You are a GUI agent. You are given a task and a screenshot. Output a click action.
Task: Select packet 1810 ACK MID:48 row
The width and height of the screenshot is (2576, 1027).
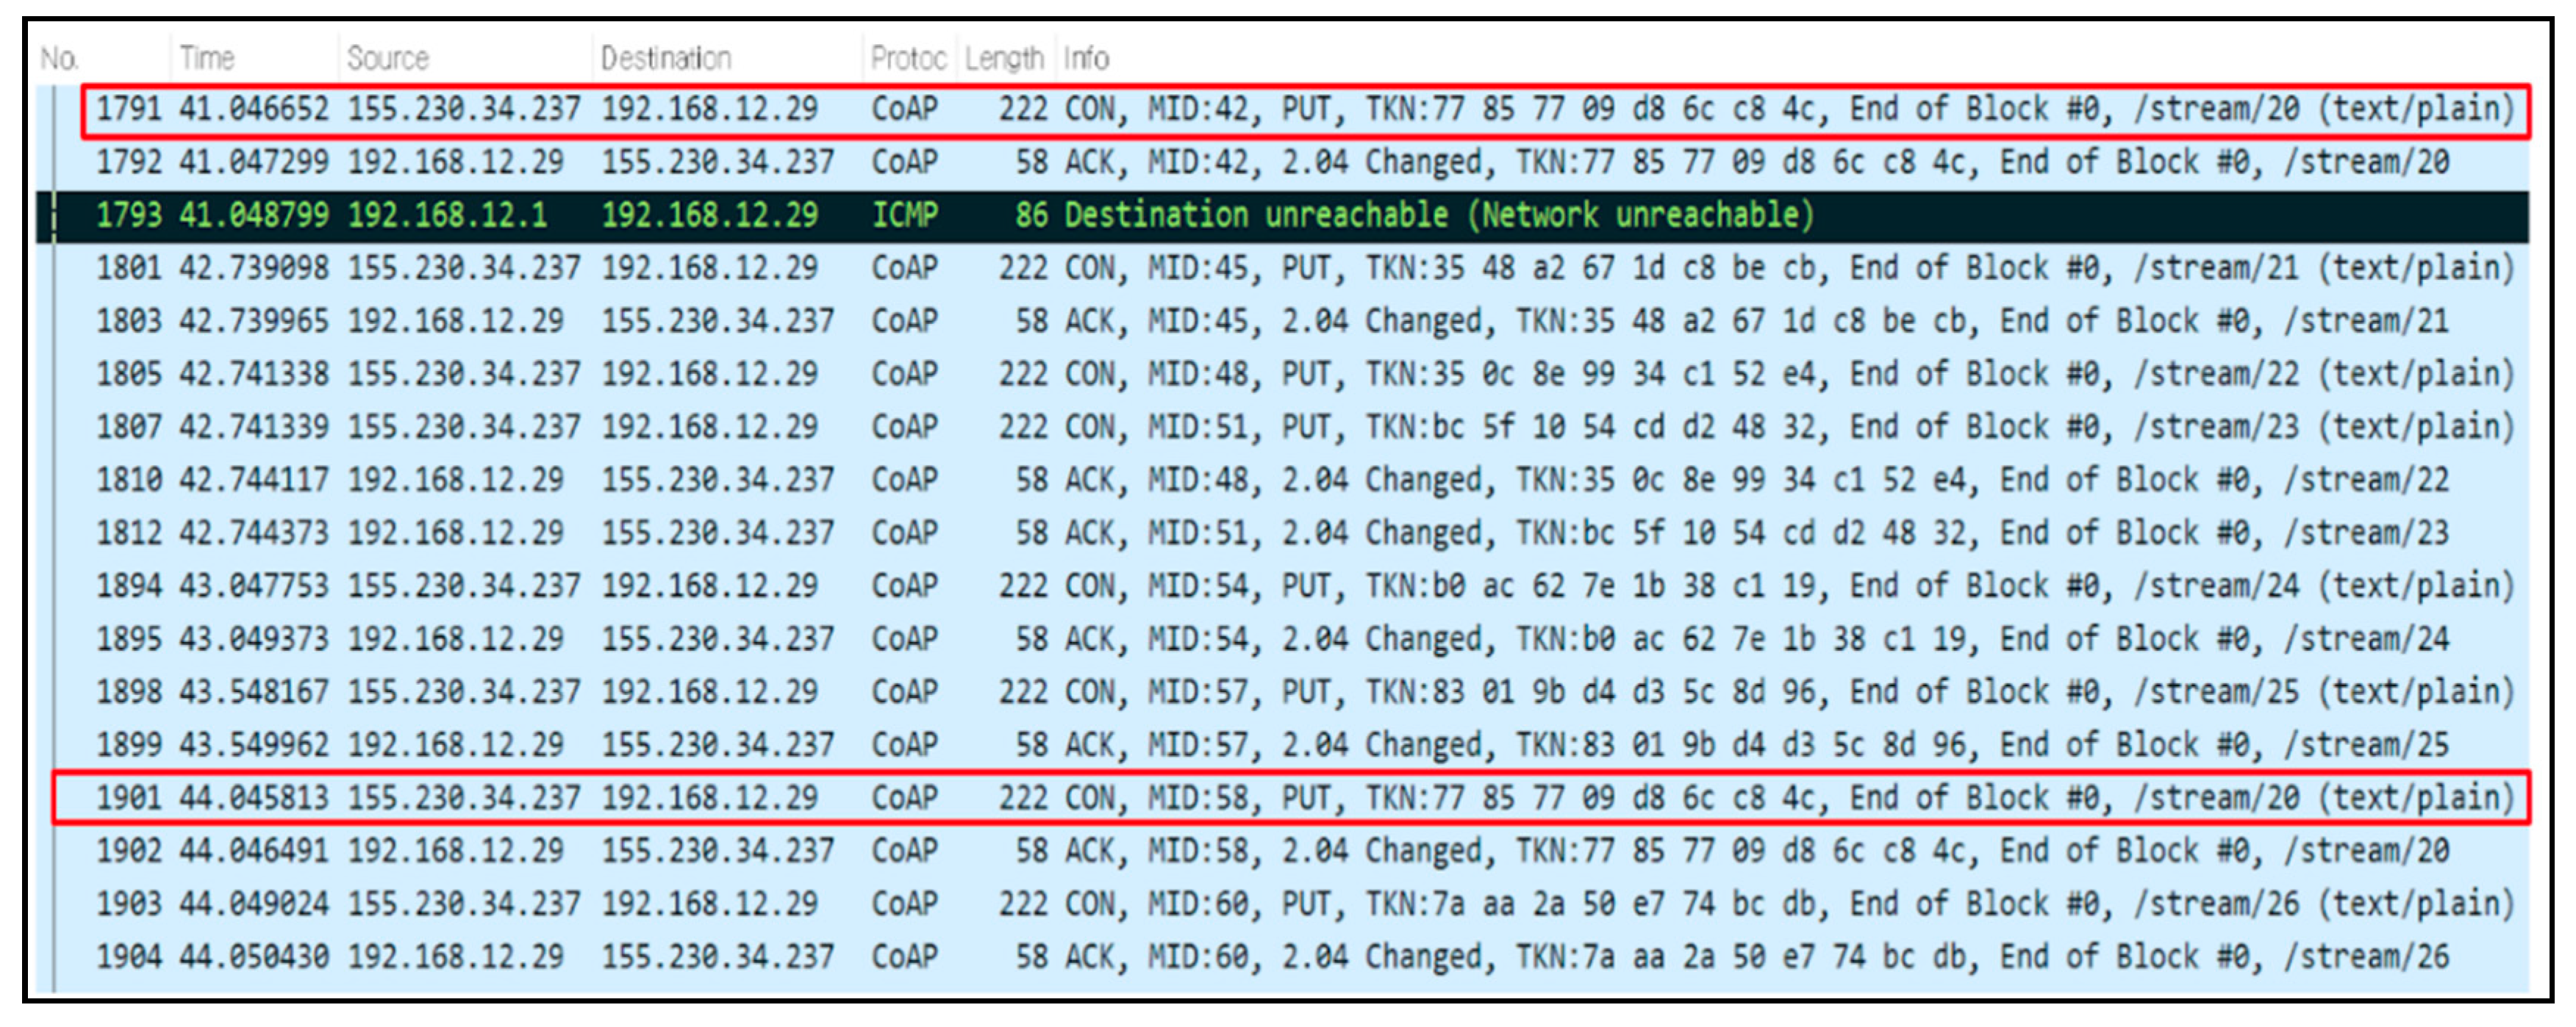tap(1300, 480)
